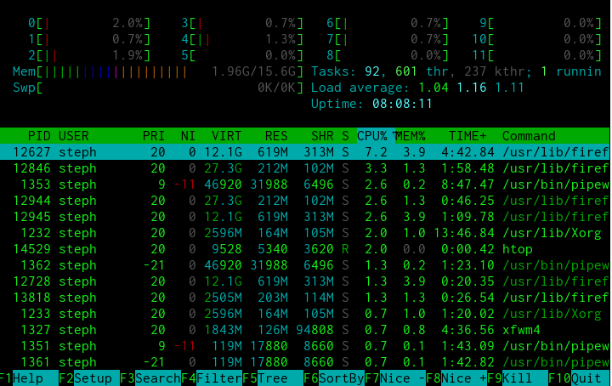Select process row with PID 12627
The width and height of the screenshot is (612, 386).
tap(305, 152)
